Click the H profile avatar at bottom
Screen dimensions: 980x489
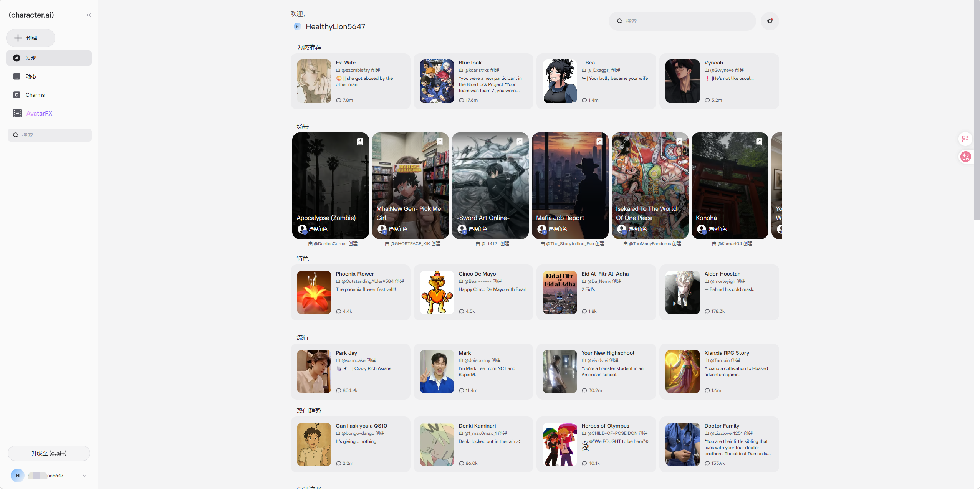tap(17, 476)
